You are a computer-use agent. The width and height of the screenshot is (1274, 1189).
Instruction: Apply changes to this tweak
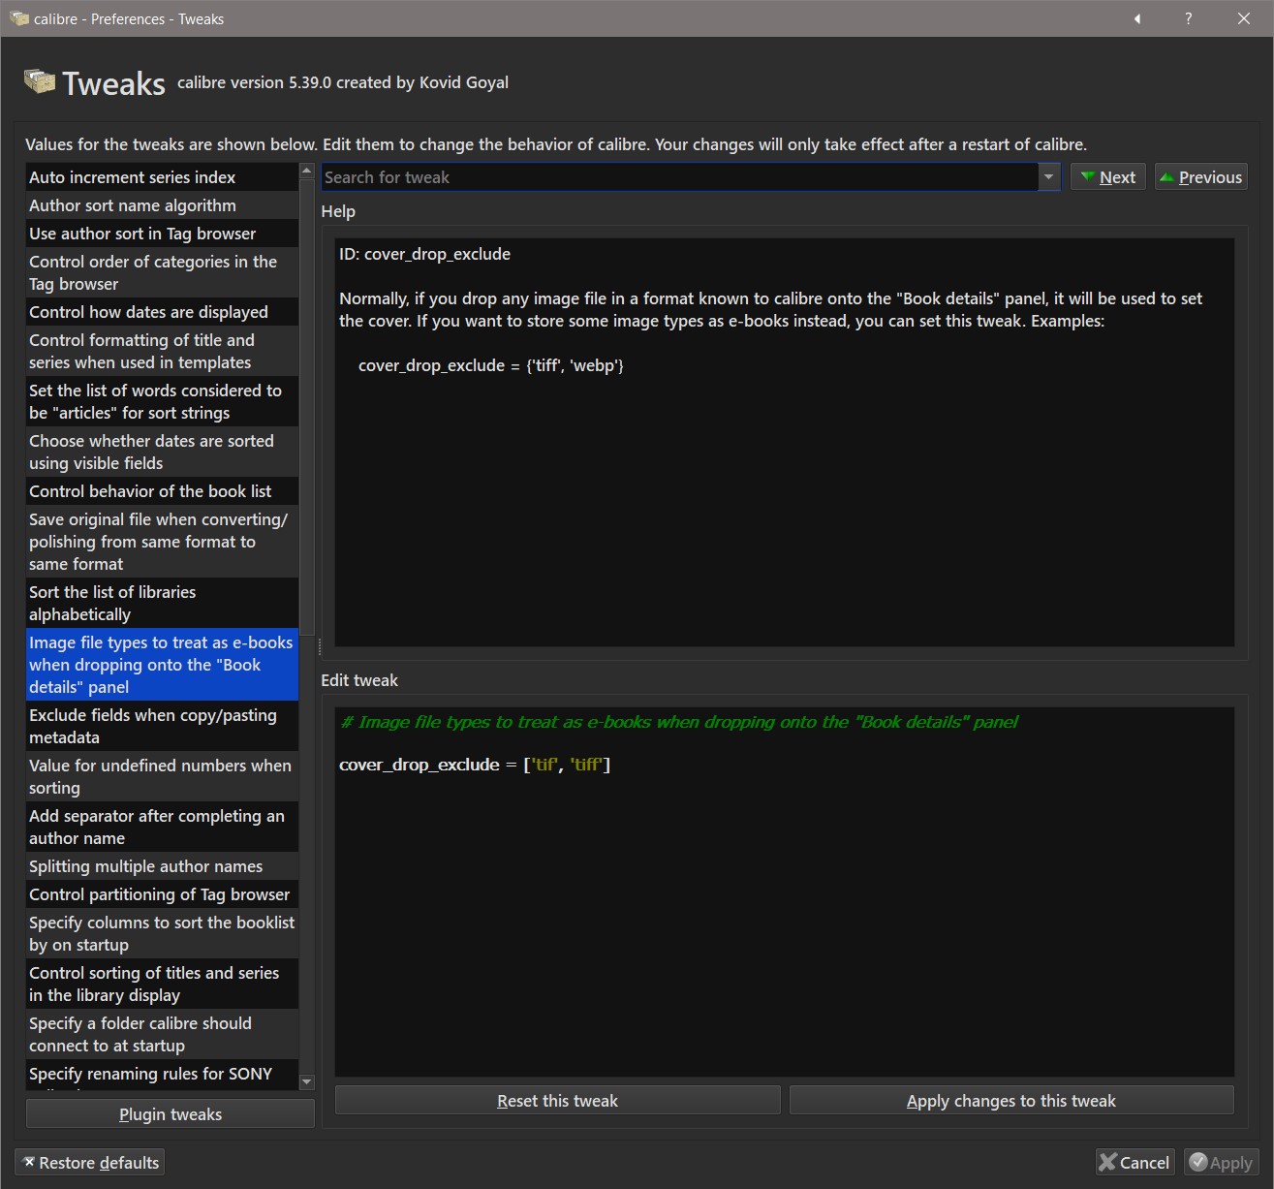coord(1011,1101)
